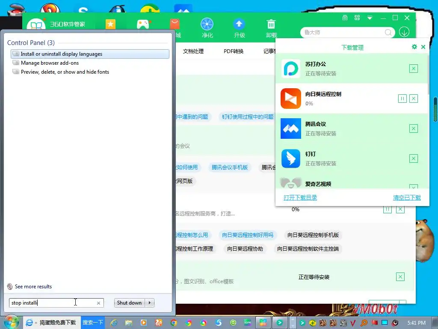Click the 腾讯会议 desktop shortcut icon
Screen dimensions: 438x329
183,8
